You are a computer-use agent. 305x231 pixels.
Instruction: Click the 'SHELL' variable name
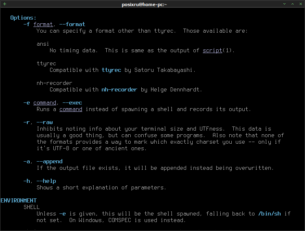[x=31, y=207]
